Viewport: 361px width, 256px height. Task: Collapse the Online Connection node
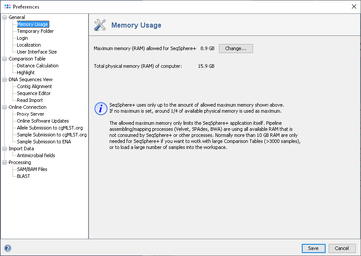click(5, 107)
